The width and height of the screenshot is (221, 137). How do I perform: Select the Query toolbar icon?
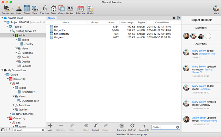point(62,10)
